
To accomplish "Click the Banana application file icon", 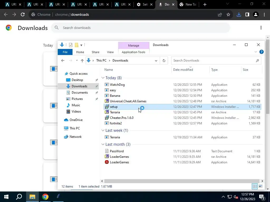I will point(107,96).
